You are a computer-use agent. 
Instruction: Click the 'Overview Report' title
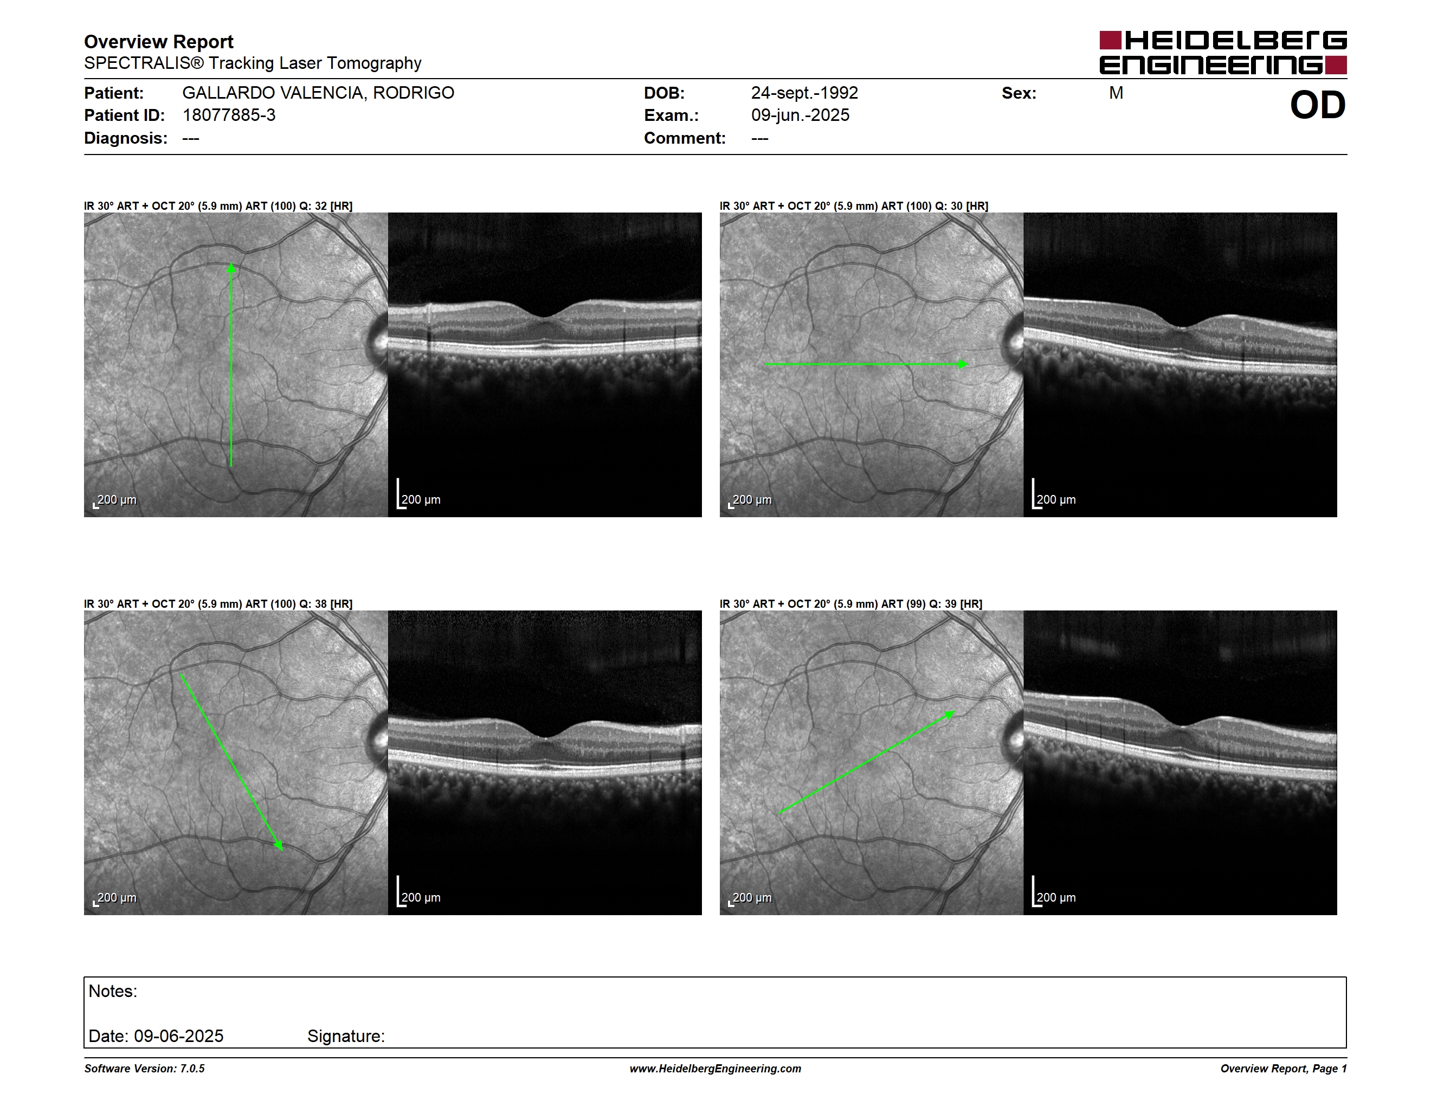click(159, 42)
